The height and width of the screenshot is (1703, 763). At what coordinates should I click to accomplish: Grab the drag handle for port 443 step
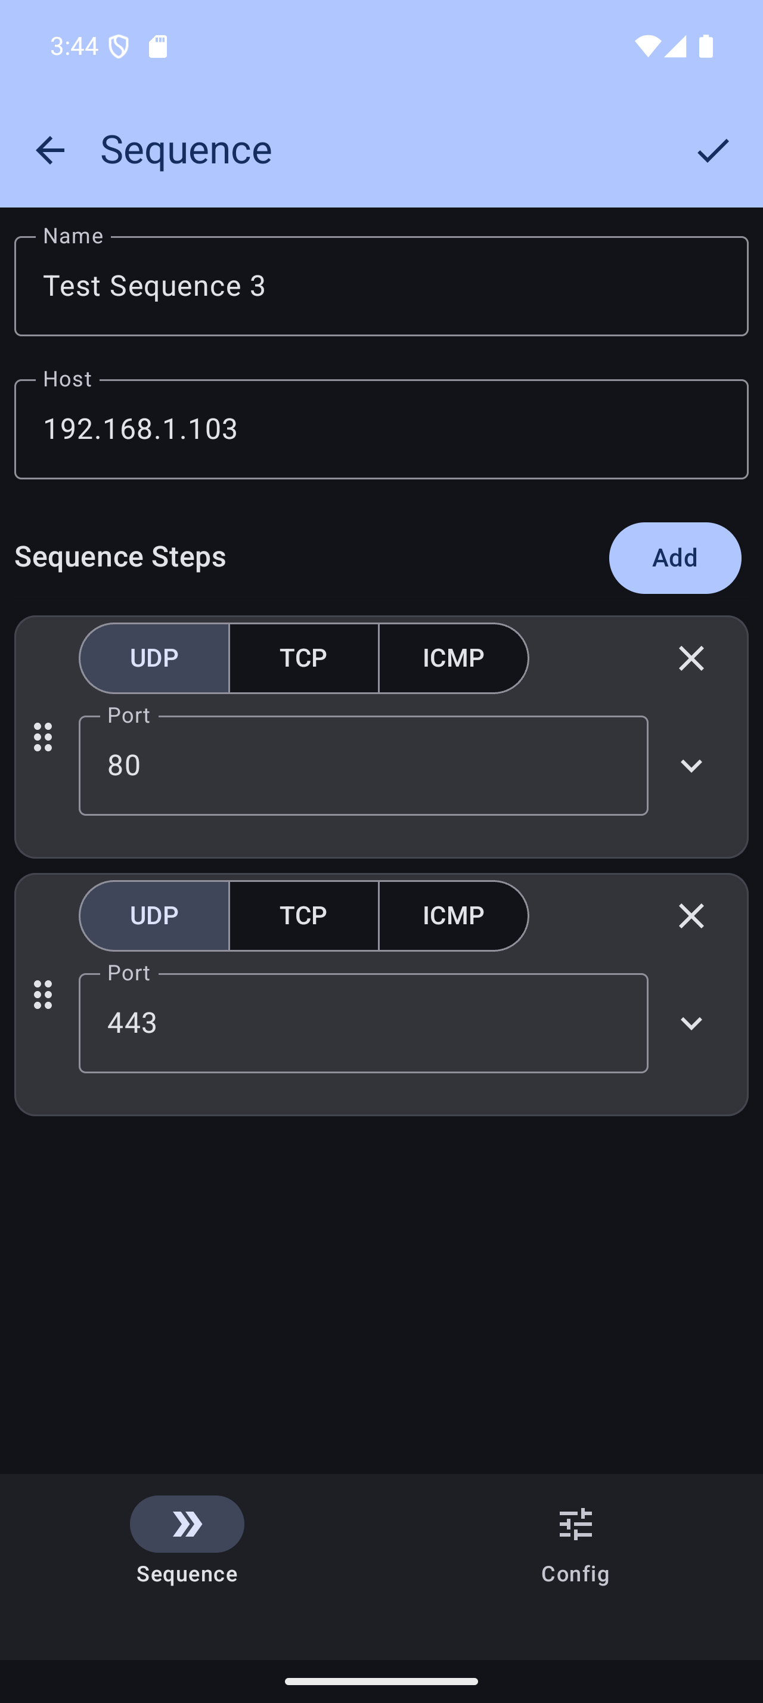(43, 994)
